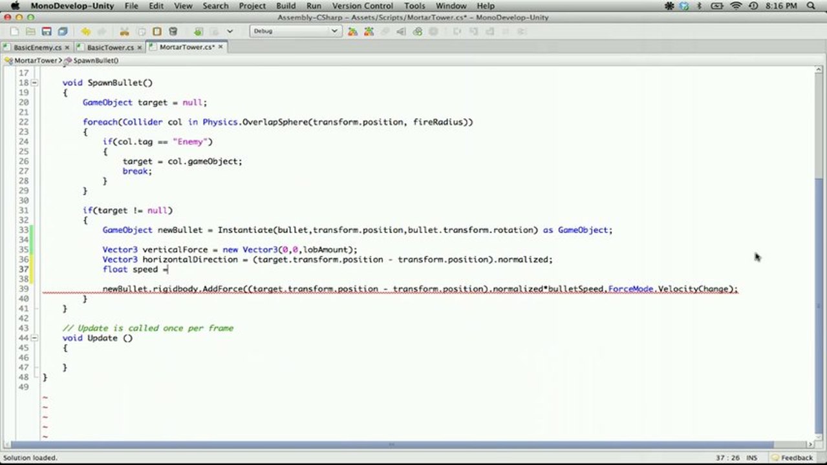The height and width of the screenshot is (465, 827).
Task: Open the Spotlight search magnifier
Action: pyautogui.click(x=811, y=6)
